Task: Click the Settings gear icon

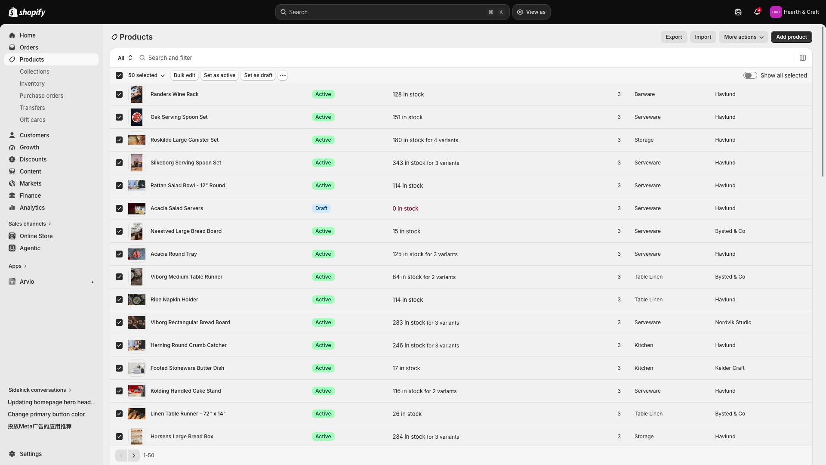Action: pos(12,454)
